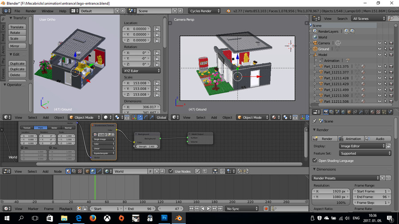The height and width of the screenshot is (224, 399).
Task: Hide the Ground object in outliner
Action: (x=379, y=49)
